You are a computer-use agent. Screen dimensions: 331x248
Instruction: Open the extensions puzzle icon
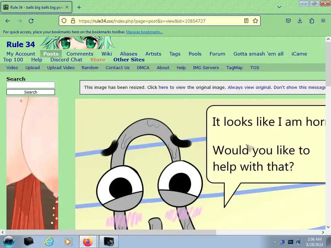click(x=312, y=21)
